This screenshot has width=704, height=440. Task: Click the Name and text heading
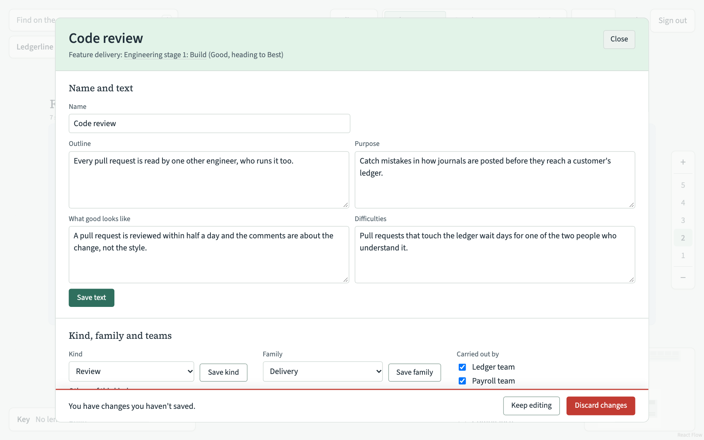click(101, 88)
